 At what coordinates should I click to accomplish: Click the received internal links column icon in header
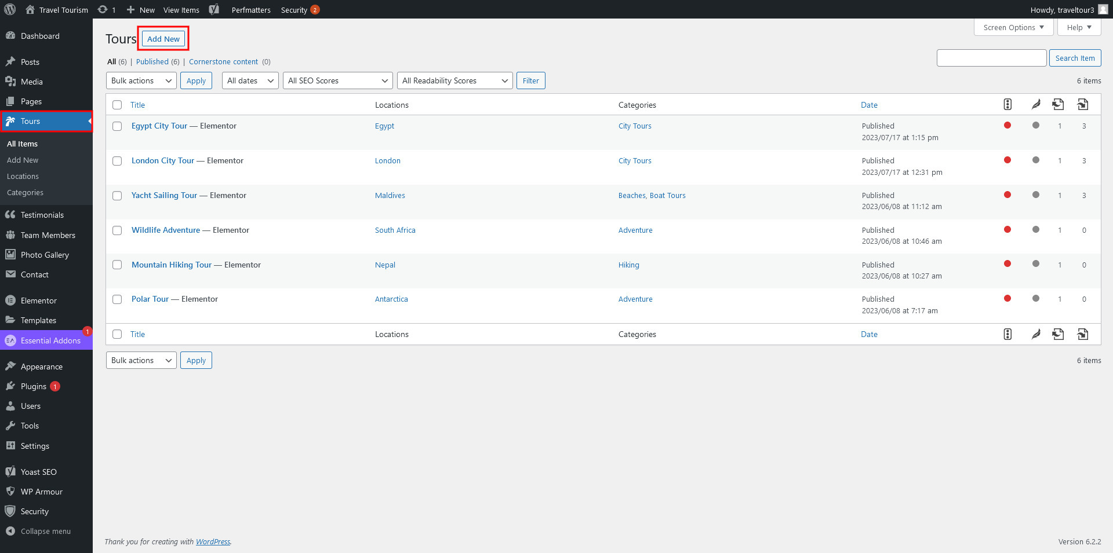point(1083,104)
